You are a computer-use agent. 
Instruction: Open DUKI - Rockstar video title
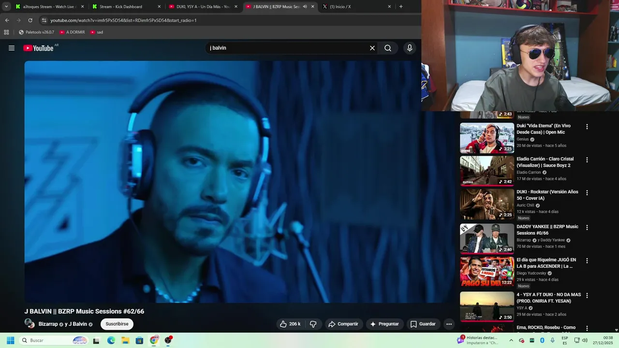pos(547,195)
